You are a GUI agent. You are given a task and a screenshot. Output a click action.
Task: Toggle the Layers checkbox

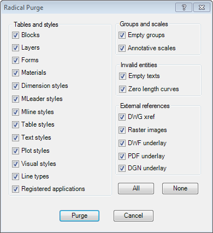tap(15, 47)
